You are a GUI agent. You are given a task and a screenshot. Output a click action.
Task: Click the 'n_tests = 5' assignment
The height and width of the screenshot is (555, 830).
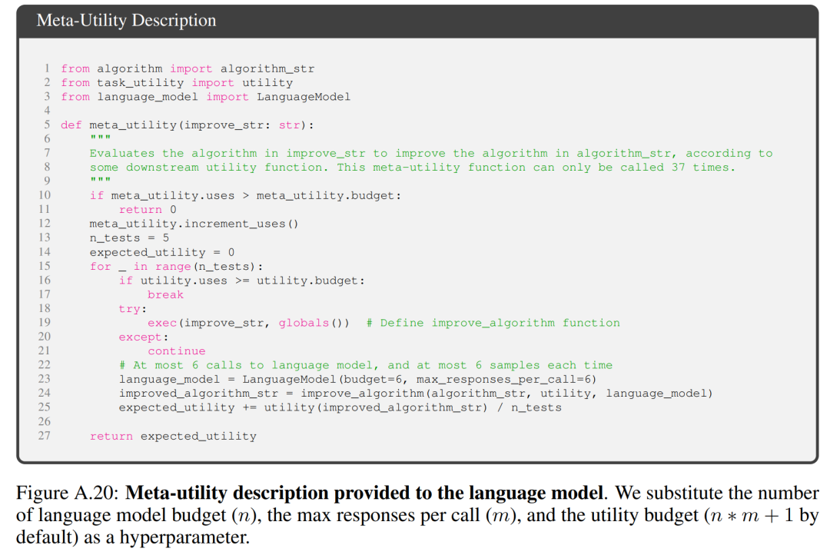[129, 238]
